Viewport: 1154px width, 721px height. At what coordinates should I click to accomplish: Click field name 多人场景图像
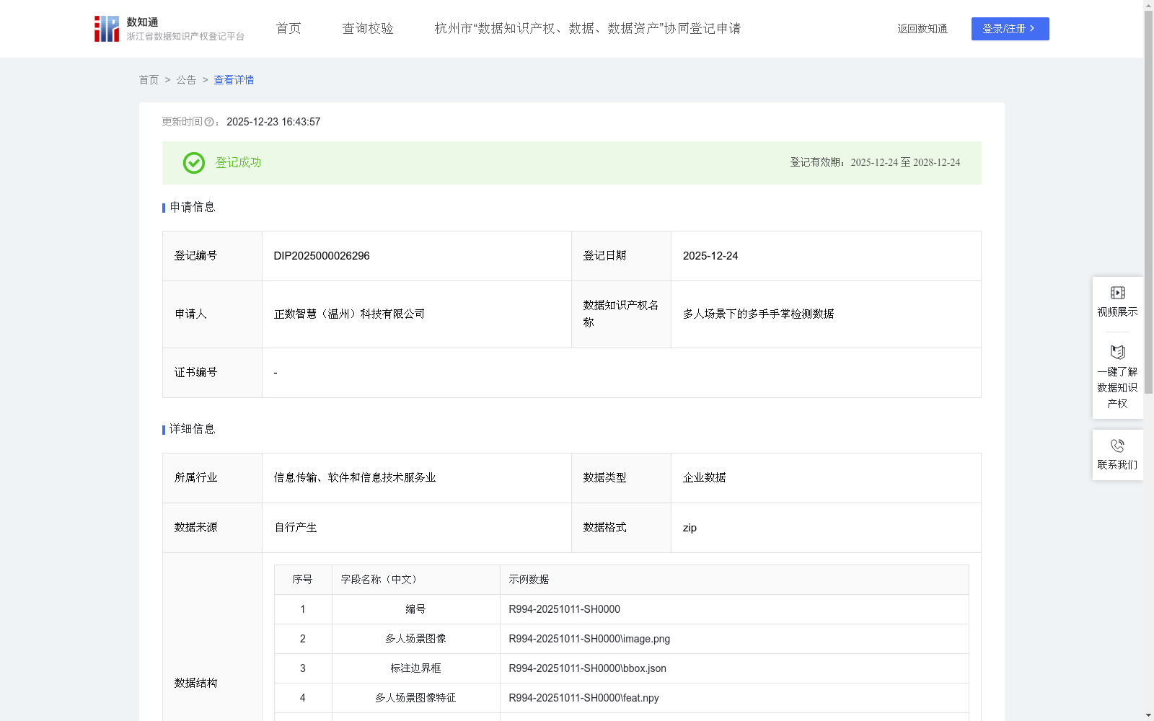[415, 639]
